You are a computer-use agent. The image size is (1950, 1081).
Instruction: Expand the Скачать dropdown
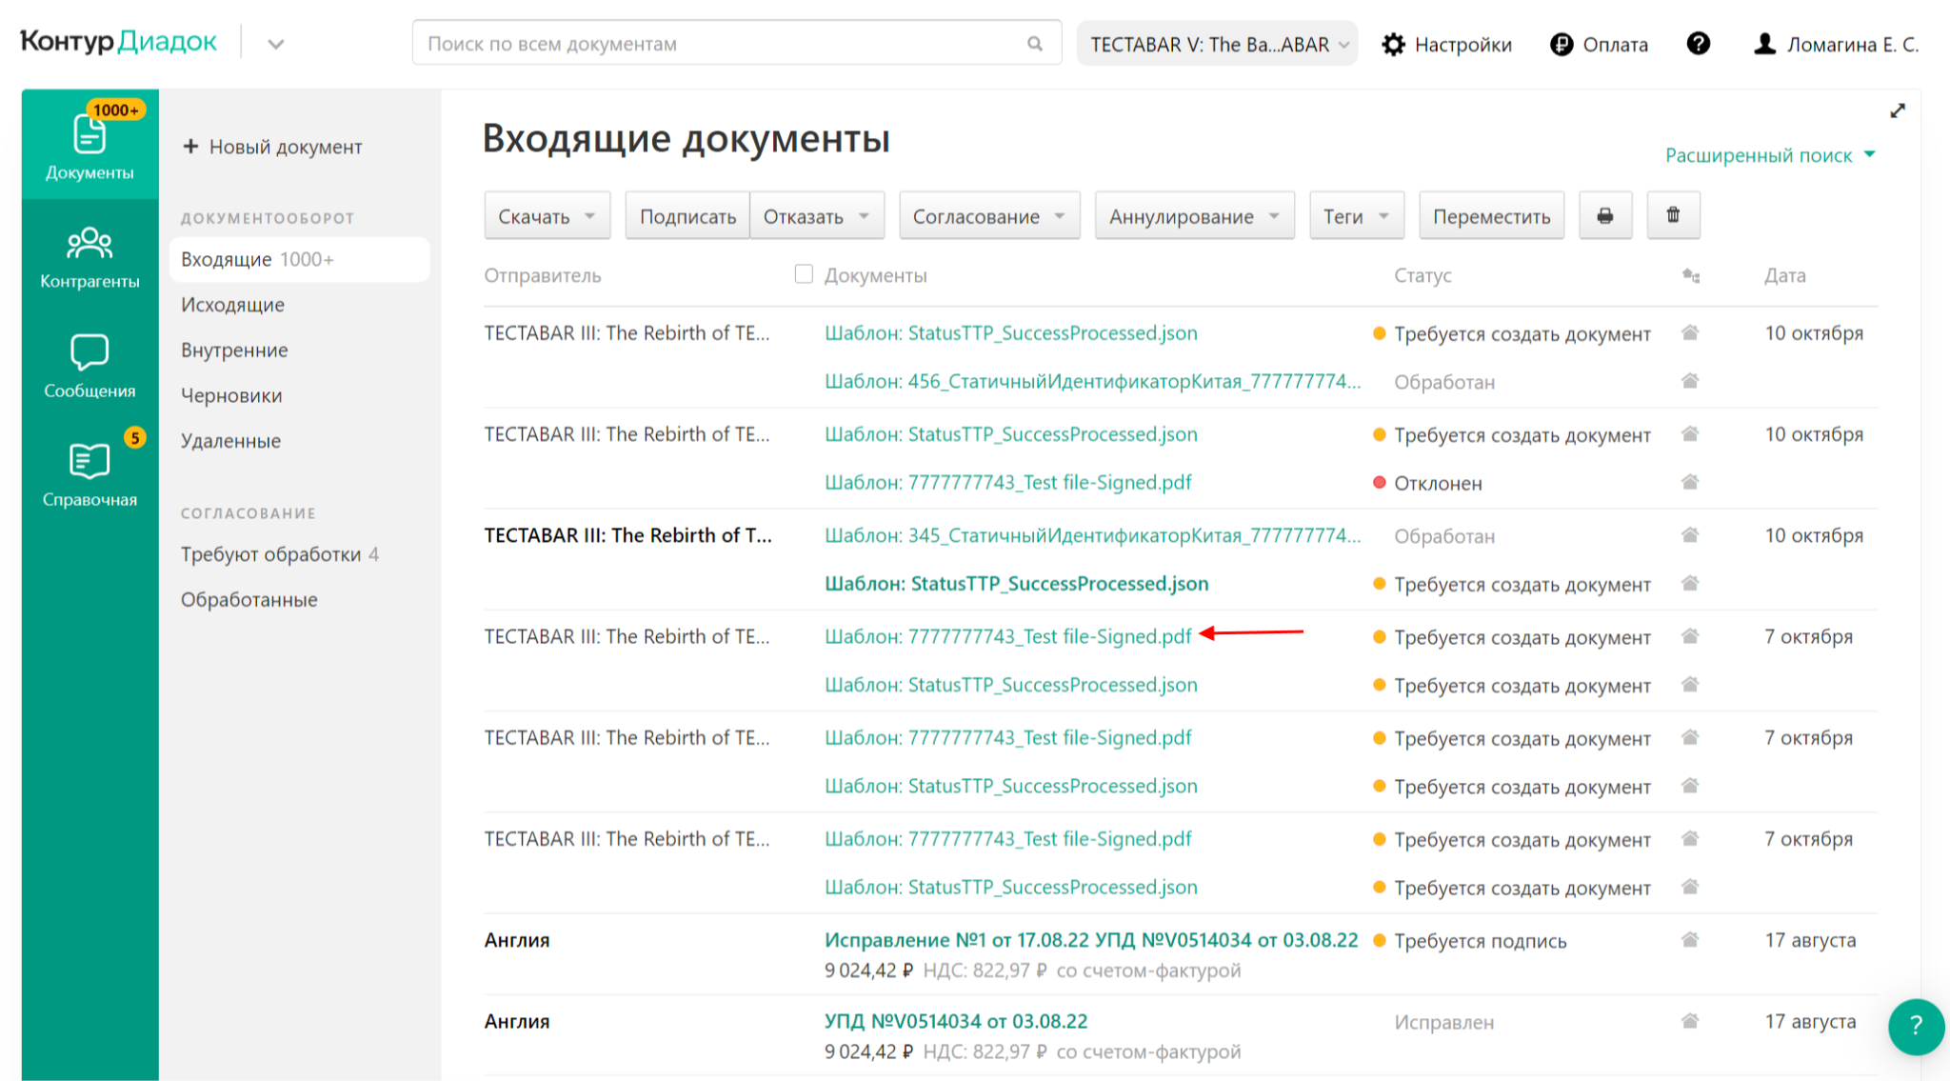[547, 216]
